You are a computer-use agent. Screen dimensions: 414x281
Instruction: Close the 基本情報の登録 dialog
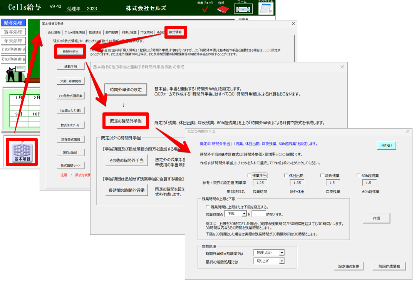293,23
